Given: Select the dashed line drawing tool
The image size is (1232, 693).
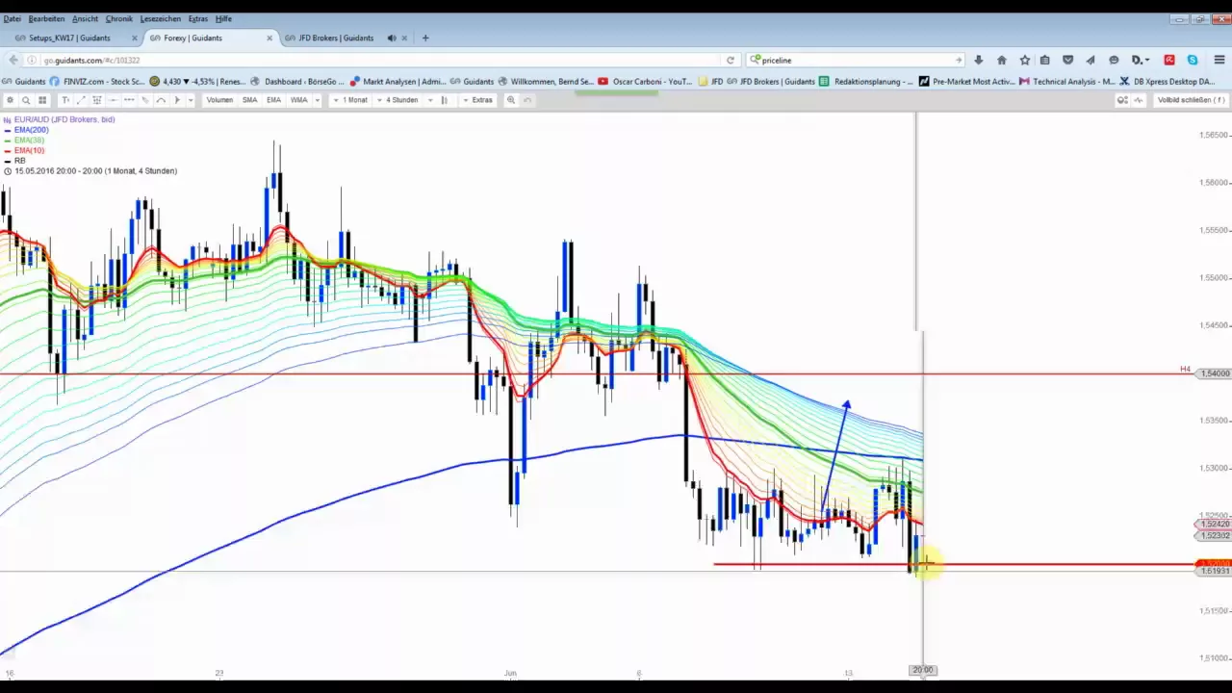Looking at the screenshot, I should 129,100.
